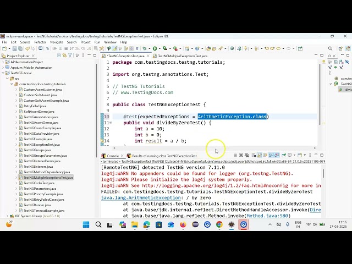Expand the Appium_Mobile_Automation project node
This screenshot has height=264, width=352.
(3, 67)
